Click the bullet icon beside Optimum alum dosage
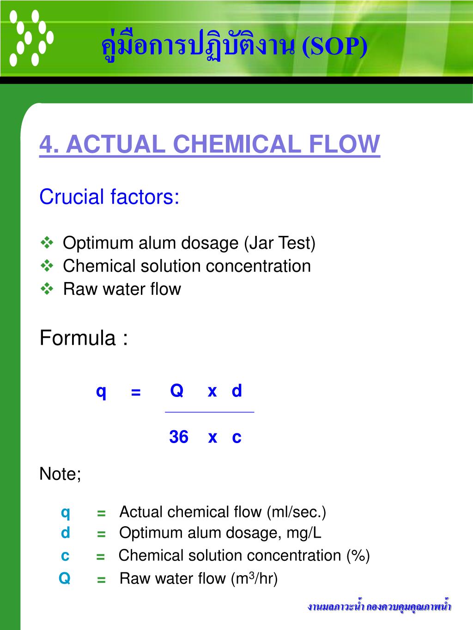473x630 pixels. (x=47, y=242)
